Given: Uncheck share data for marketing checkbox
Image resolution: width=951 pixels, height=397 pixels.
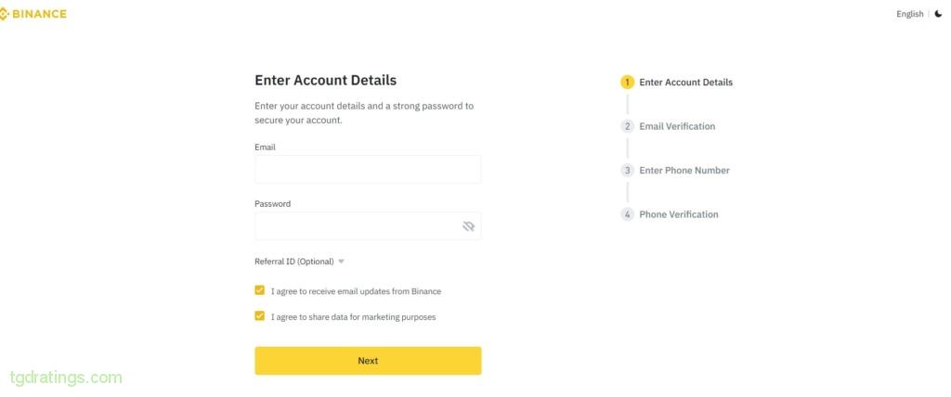Looking at the screenshot, I should [x=260, y=315].
